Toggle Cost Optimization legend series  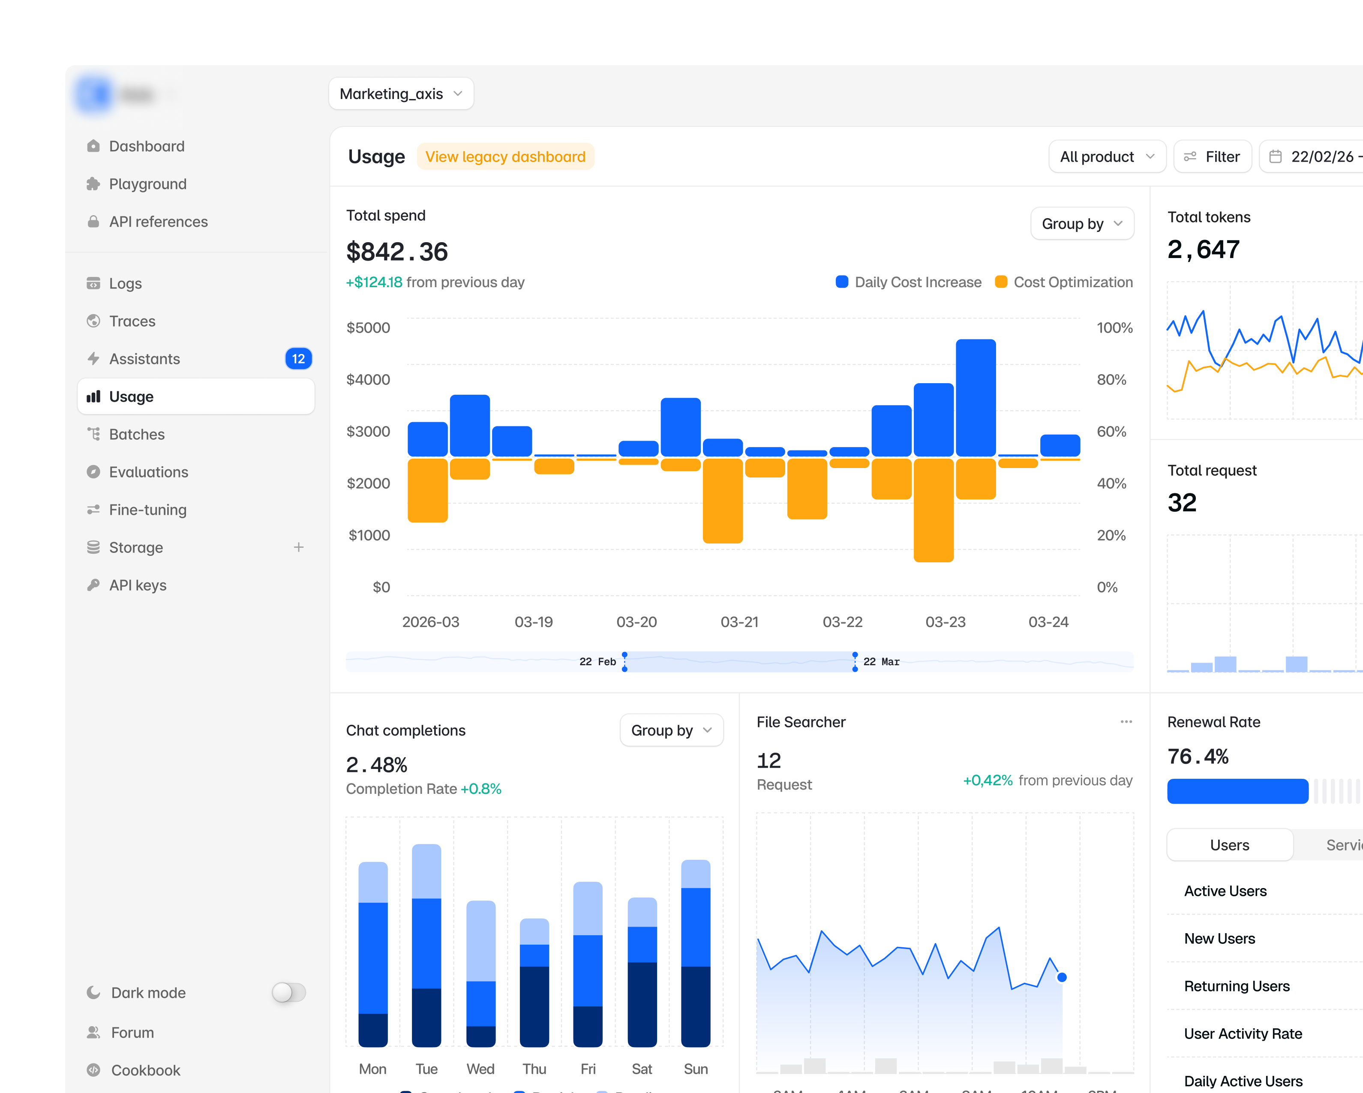(1064, 282)
